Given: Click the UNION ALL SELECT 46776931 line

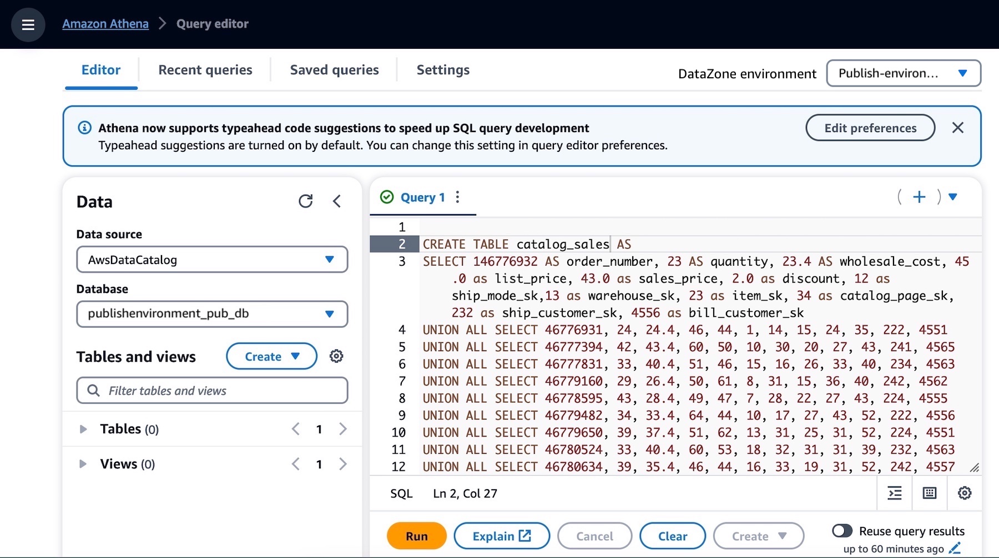Looking at the screenshot, I should click(x=685, y=330).
